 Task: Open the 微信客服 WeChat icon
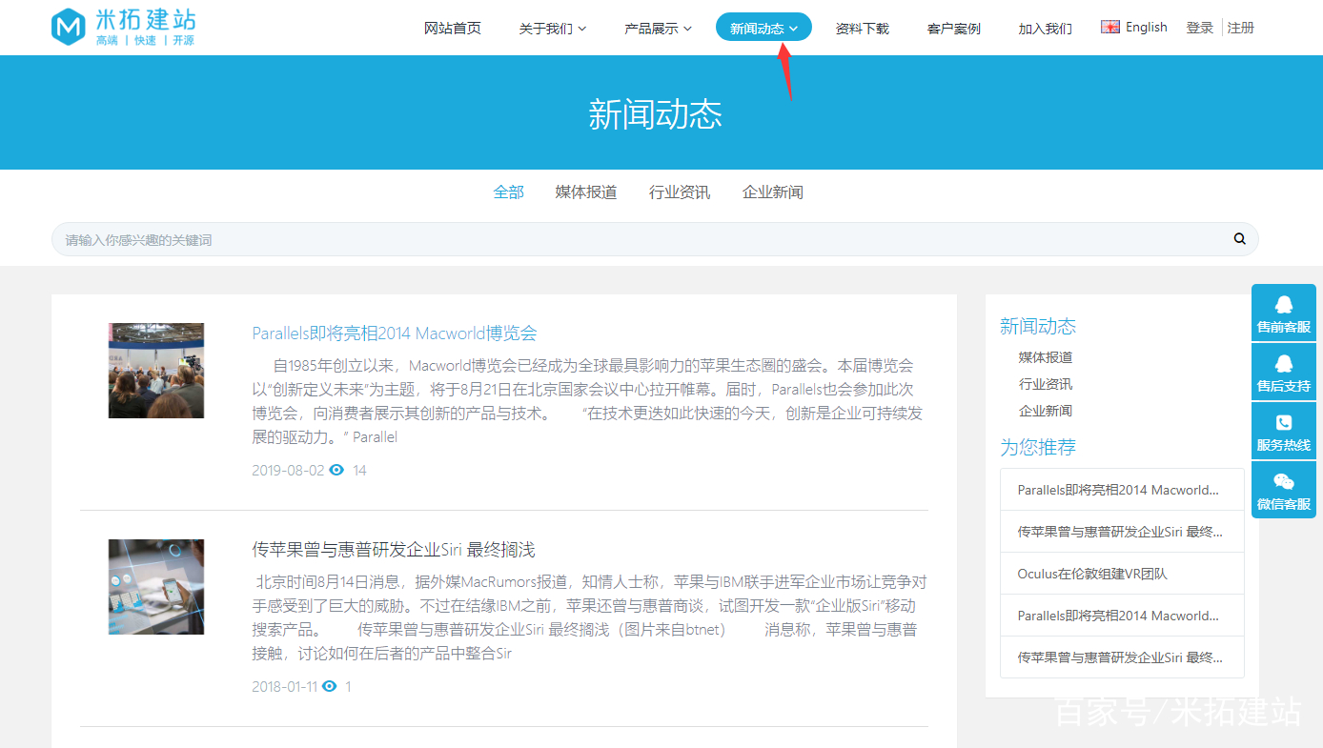tap(1284, 481)
